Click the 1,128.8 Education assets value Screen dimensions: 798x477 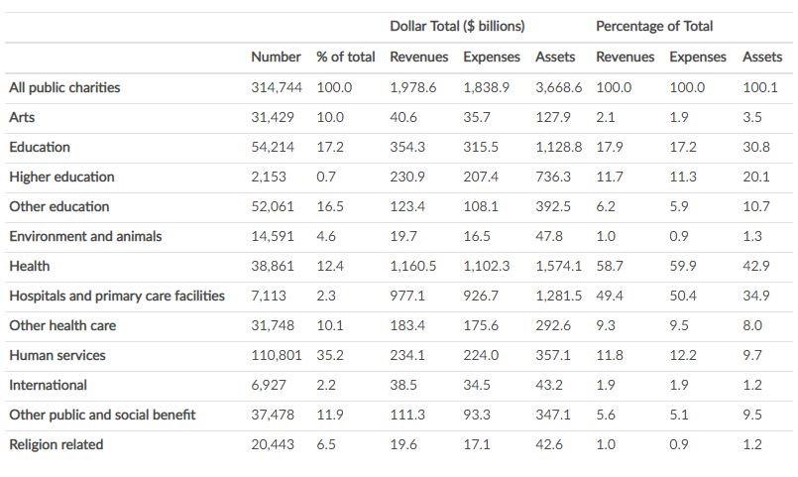(558, 147)
